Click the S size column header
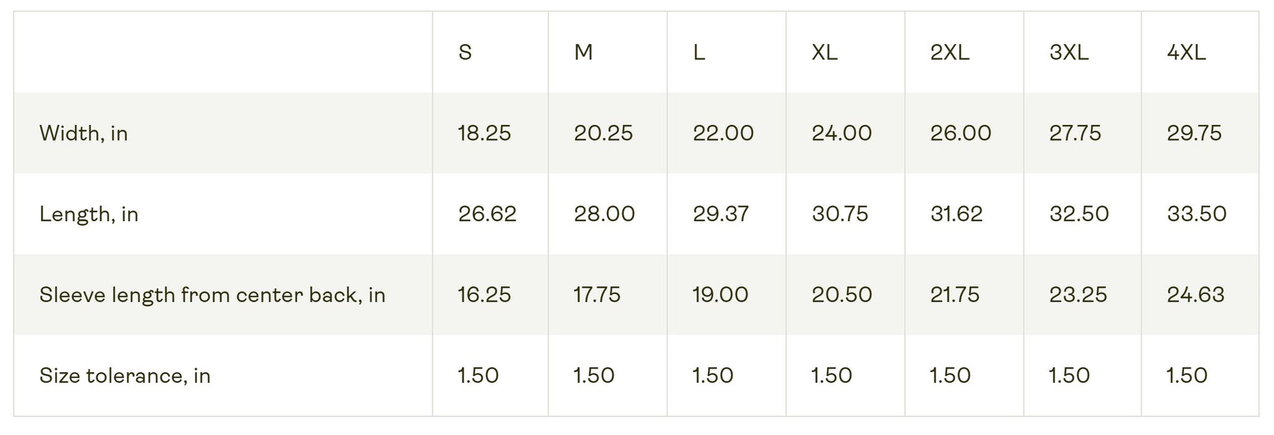Viewport: 1274px width, 435px height. tap(465, 52)
